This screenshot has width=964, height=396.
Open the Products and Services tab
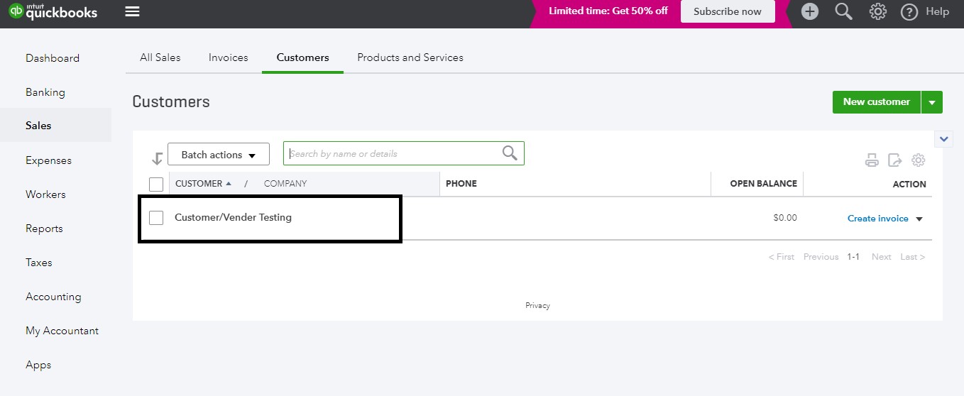point(410,57)
